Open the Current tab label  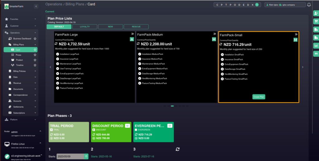[50, 12]
